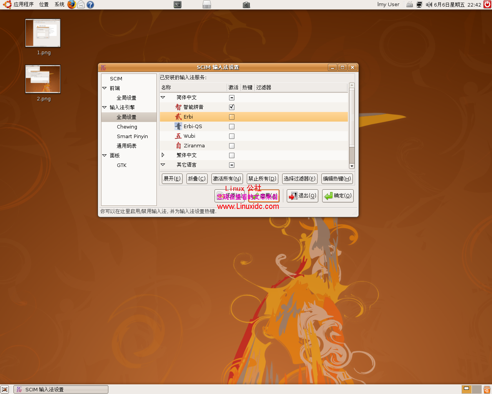Click the screenshot camera icon in panel
Image resolution: width=492 pixels, height=394 pixels.
point(246,5)
